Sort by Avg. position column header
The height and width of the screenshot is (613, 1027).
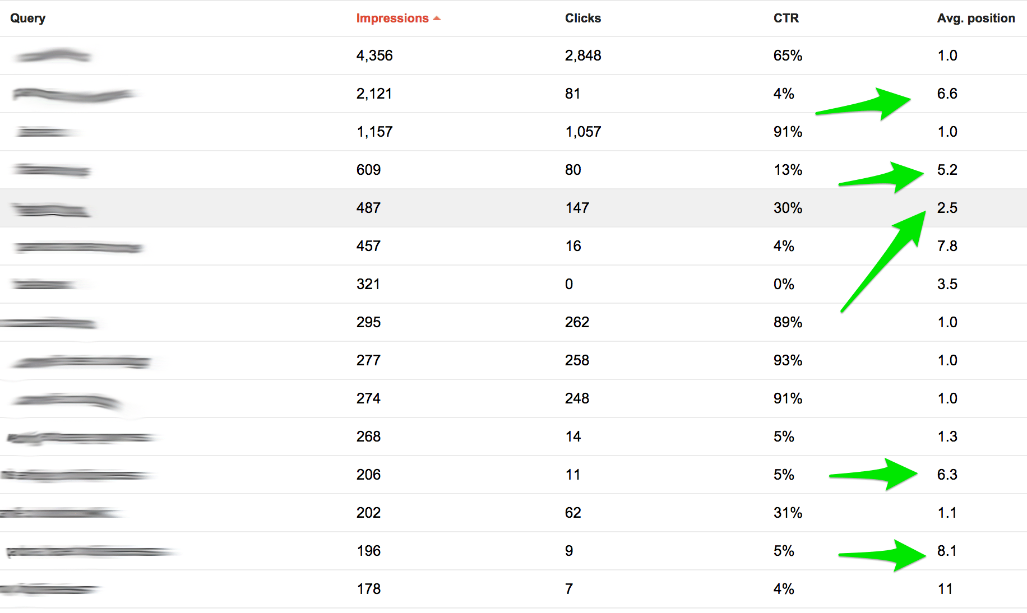pos(976,18)
